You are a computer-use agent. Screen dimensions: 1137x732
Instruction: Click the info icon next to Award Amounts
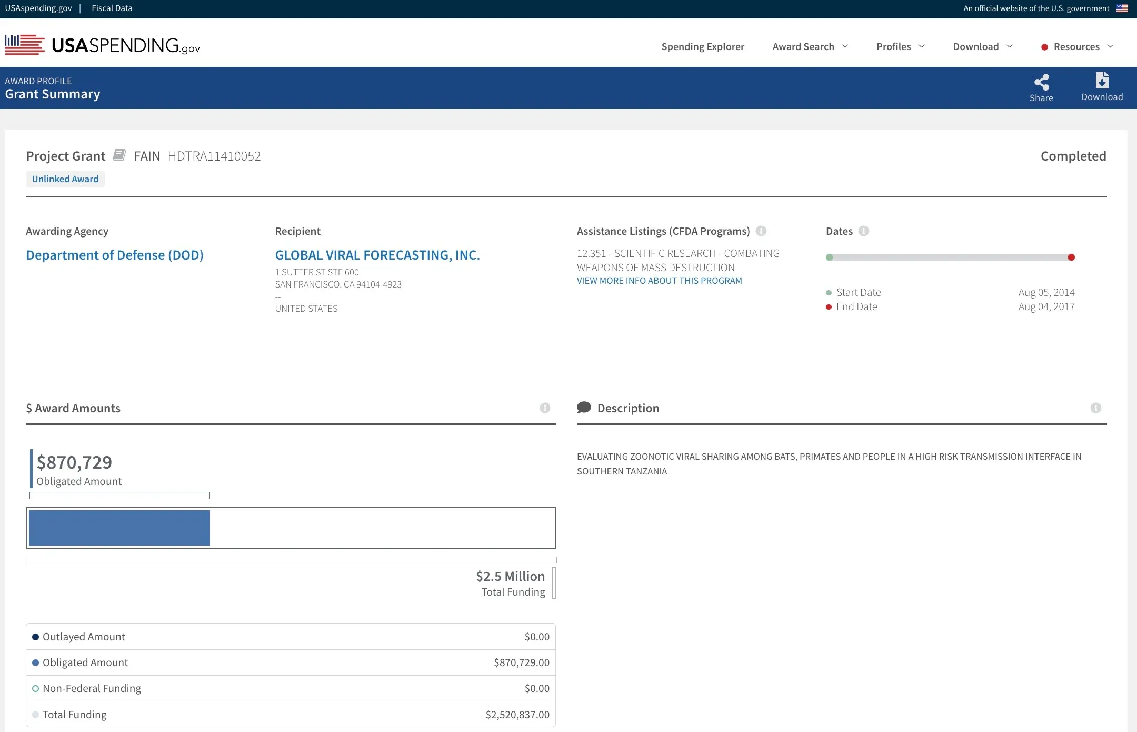tap(544, 407)
